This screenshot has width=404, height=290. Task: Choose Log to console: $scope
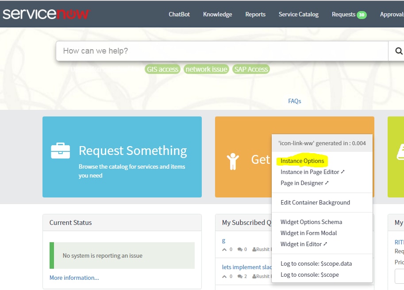310,275
